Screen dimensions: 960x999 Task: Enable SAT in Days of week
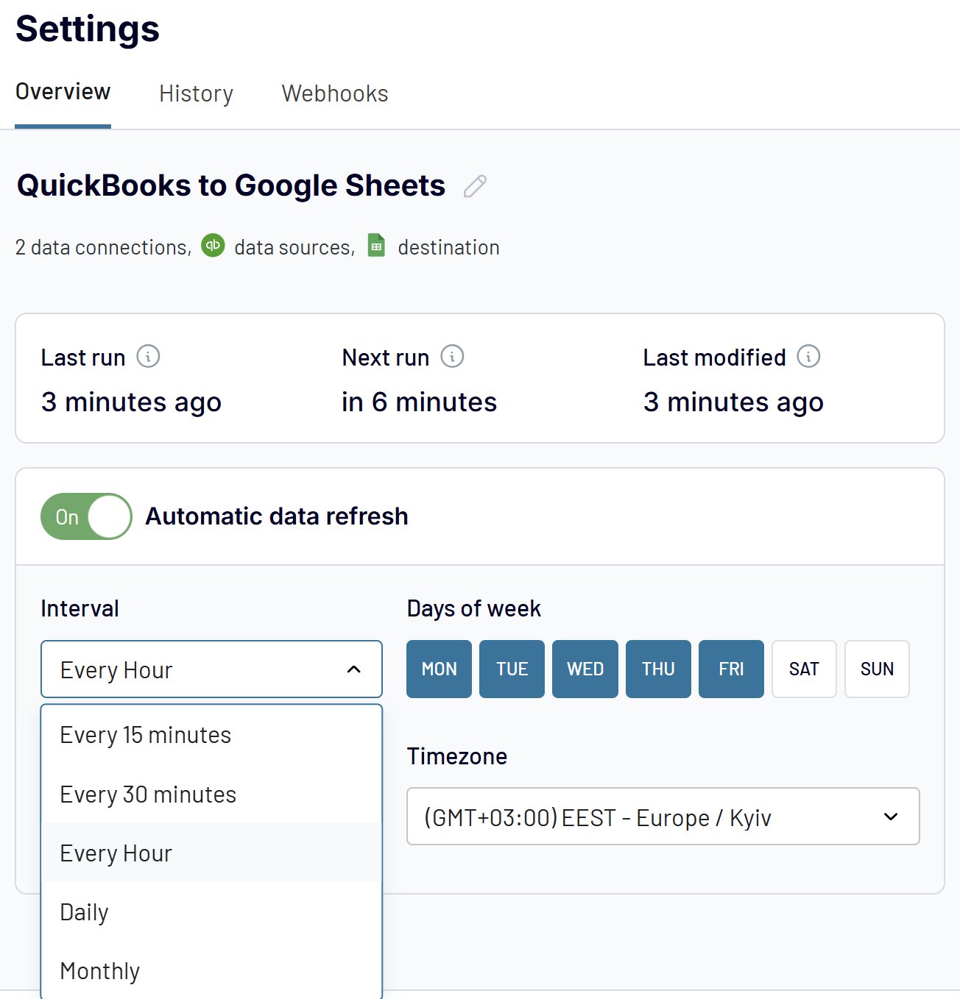[x=804, y=669]
